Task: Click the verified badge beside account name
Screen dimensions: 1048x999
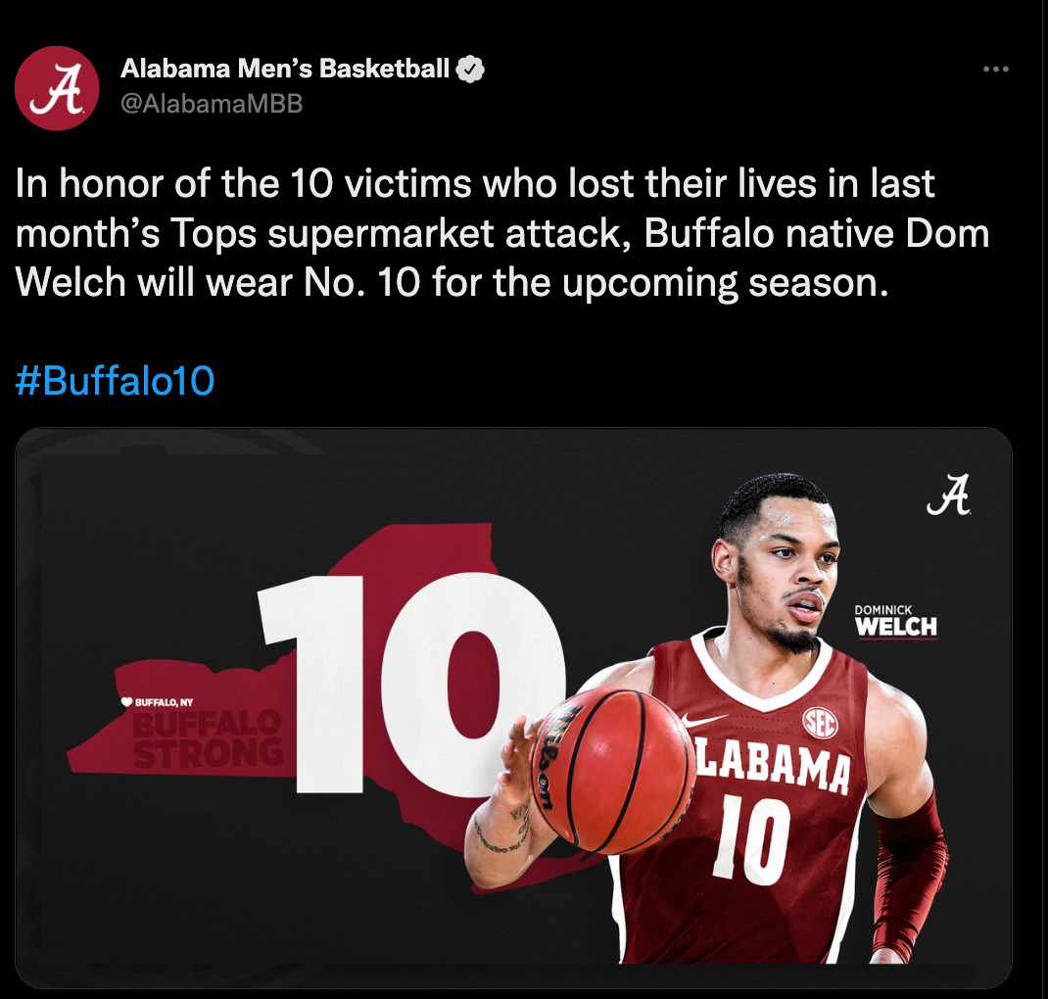Action: [470, 69]
